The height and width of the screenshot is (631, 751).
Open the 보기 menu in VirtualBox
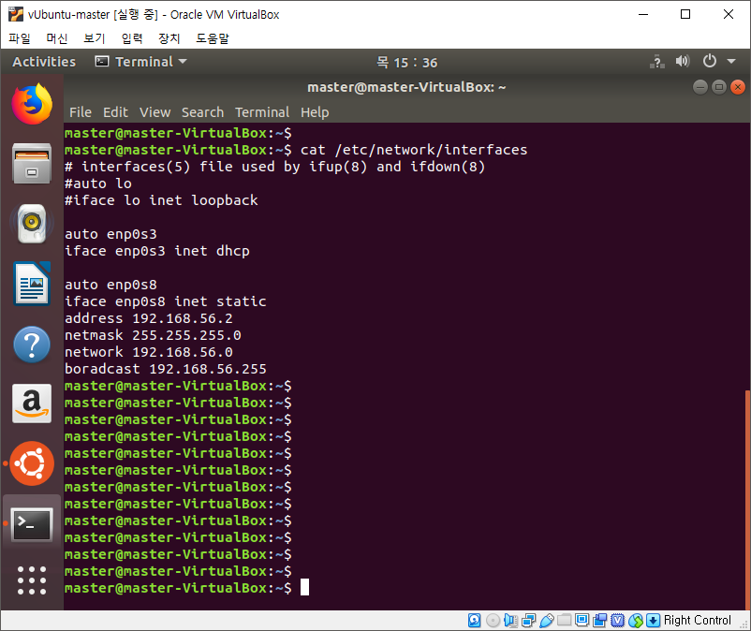tap(95, 38)
